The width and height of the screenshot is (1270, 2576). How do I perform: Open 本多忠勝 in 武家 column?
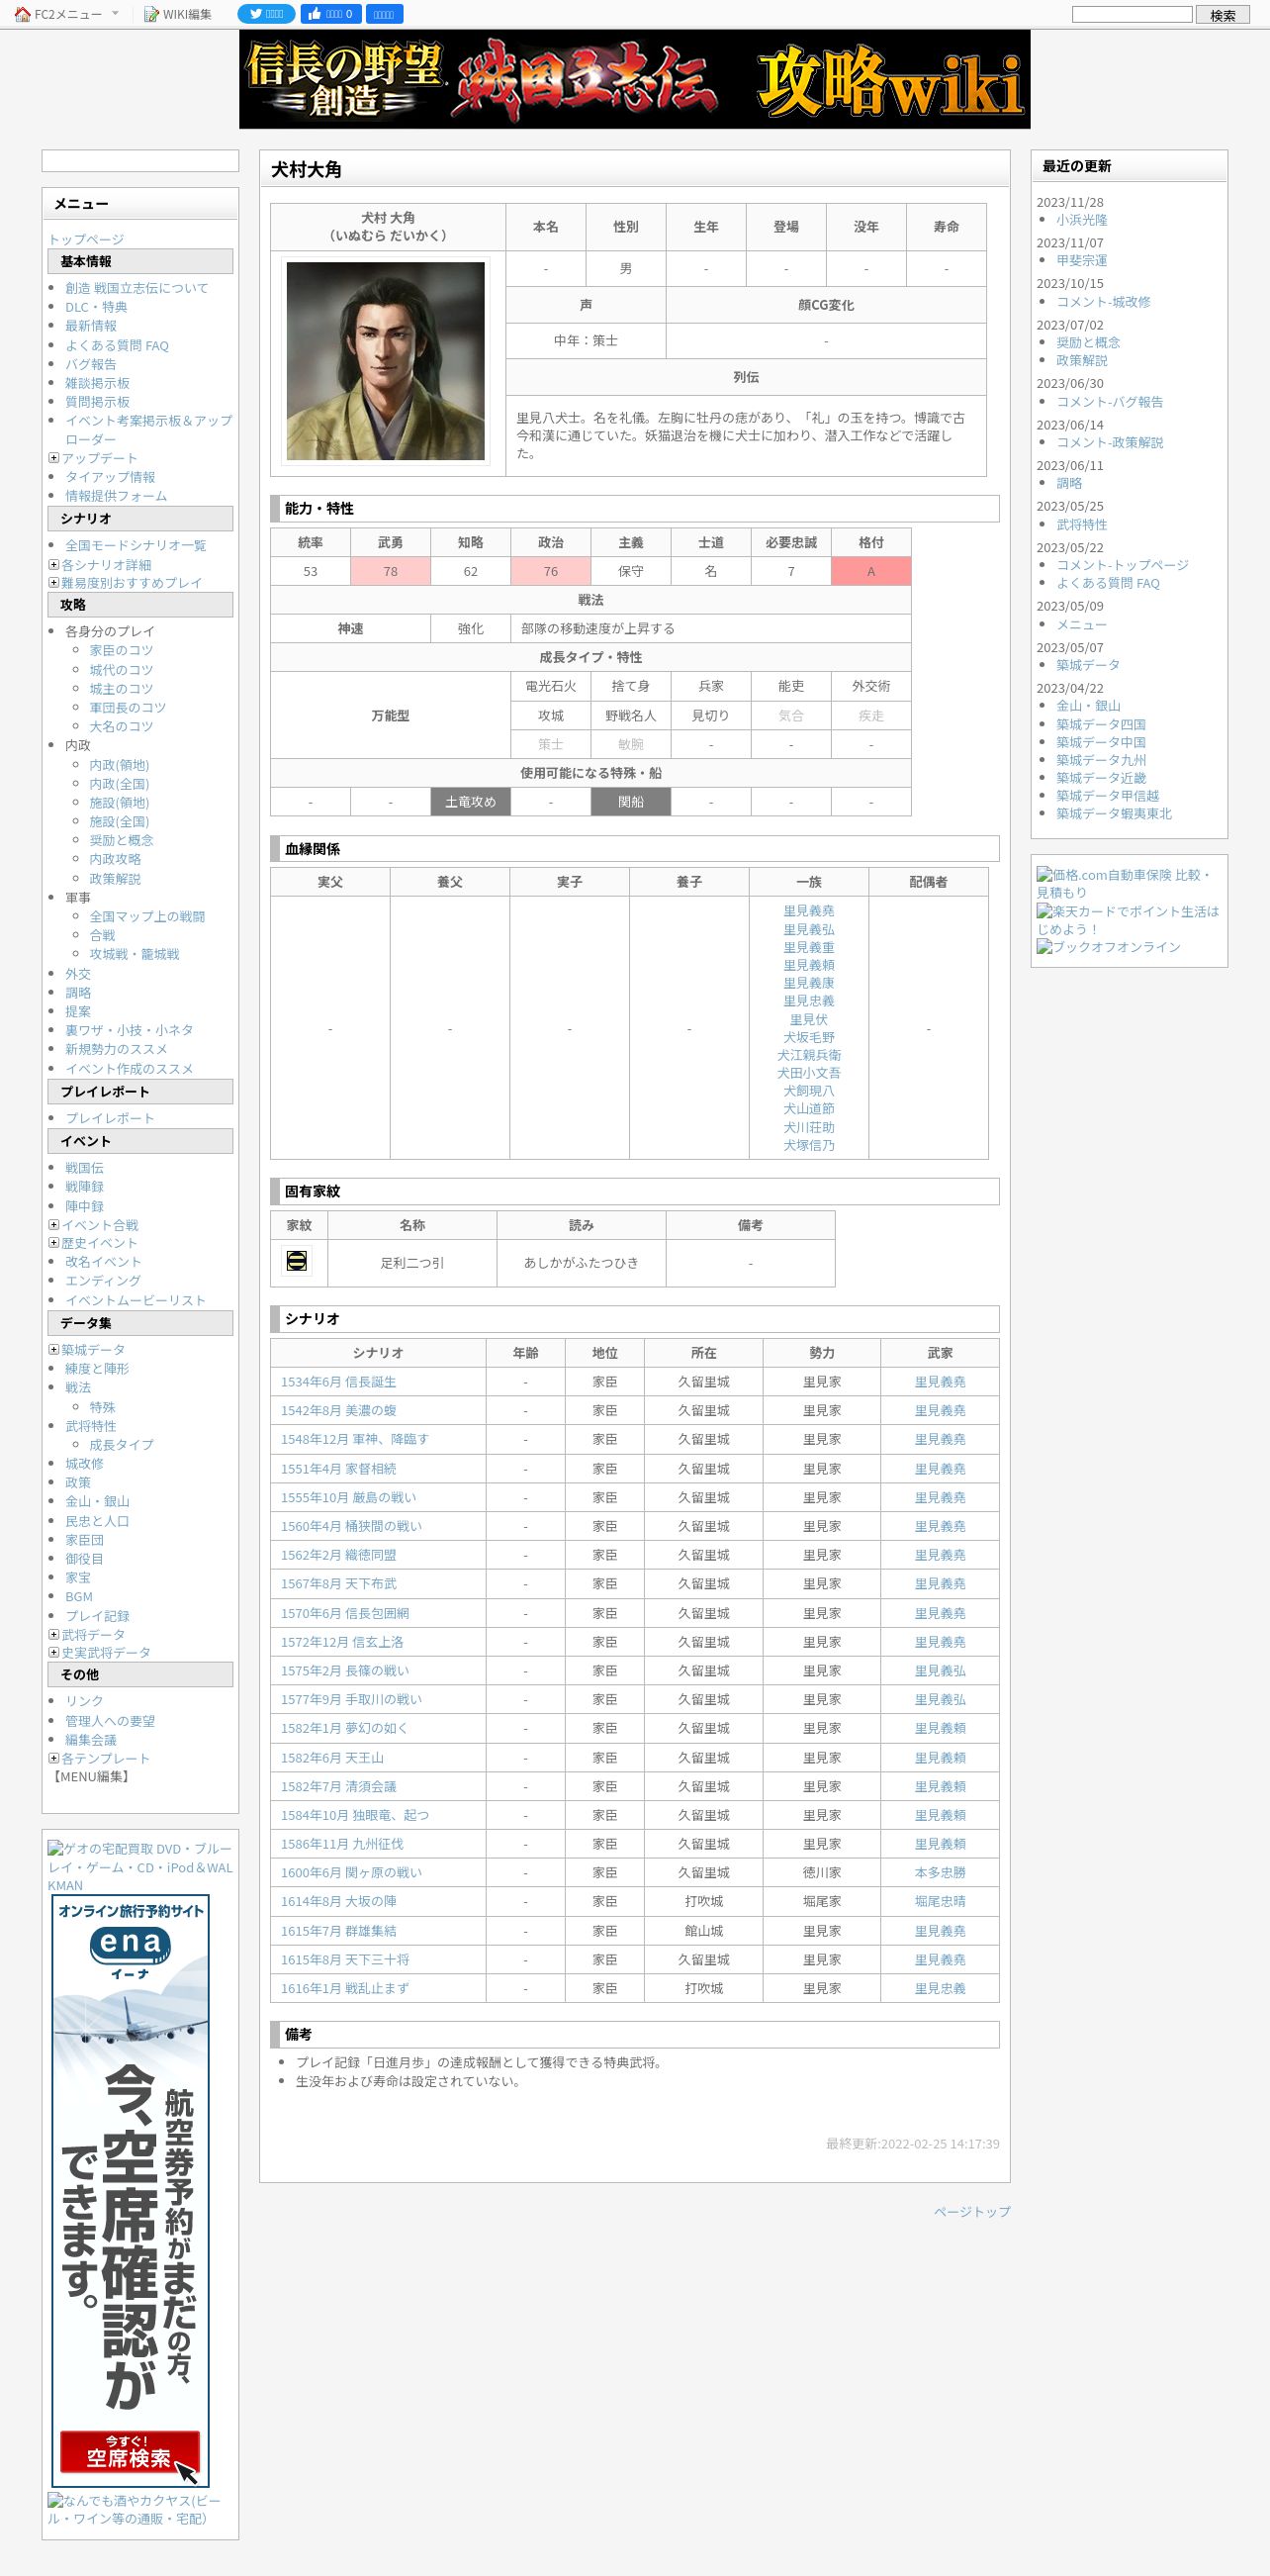(940, 1873)
